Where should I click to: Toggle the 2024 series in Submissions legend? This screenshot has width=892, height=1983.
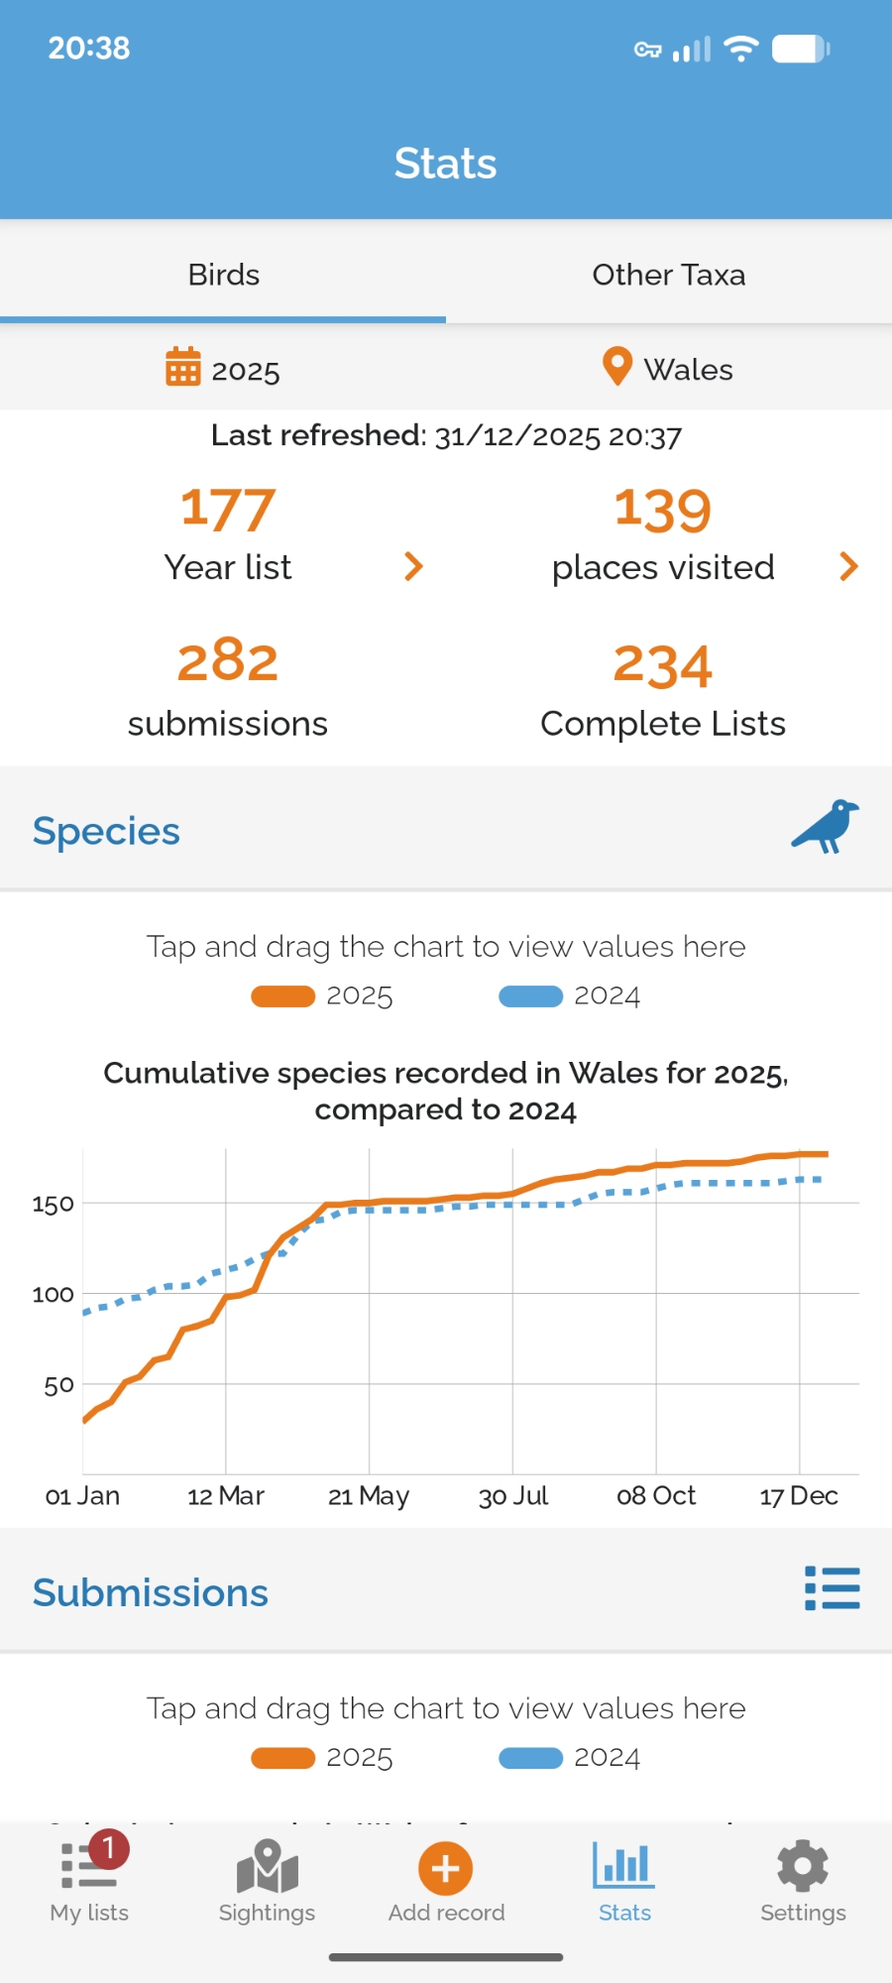point(571,1757)
